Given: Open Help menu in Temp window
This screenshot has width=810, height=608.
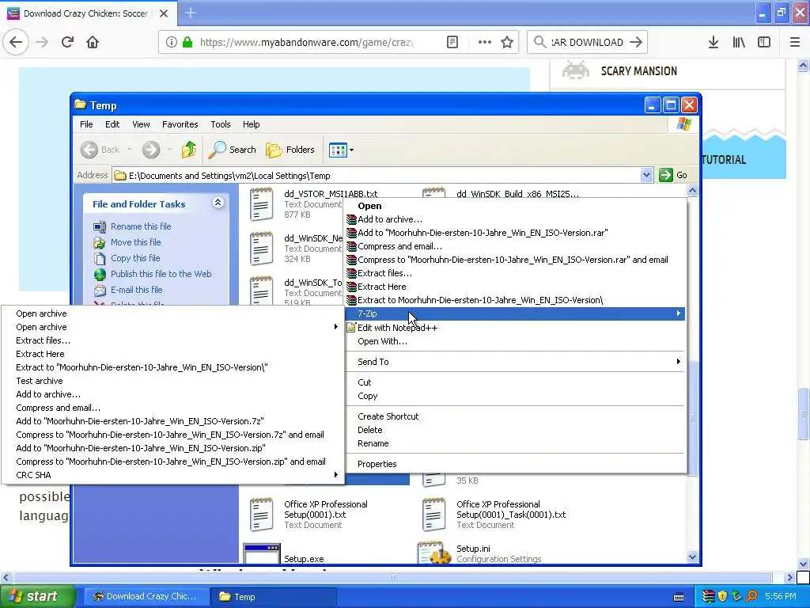Looking at the screenshot, I should [251, 124].
